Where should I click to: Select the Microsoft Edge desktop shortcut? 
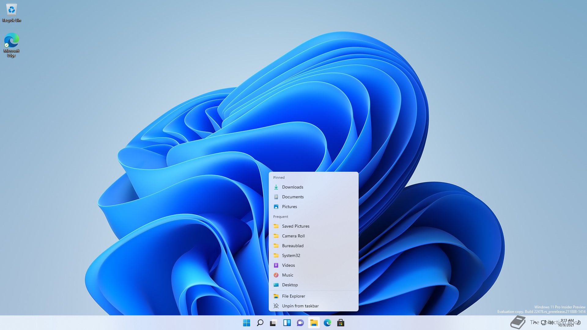(x=12, y=45)
